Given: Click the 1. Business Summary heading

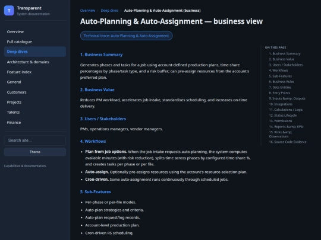Looking at the screenshot, I should pos(101,55).
